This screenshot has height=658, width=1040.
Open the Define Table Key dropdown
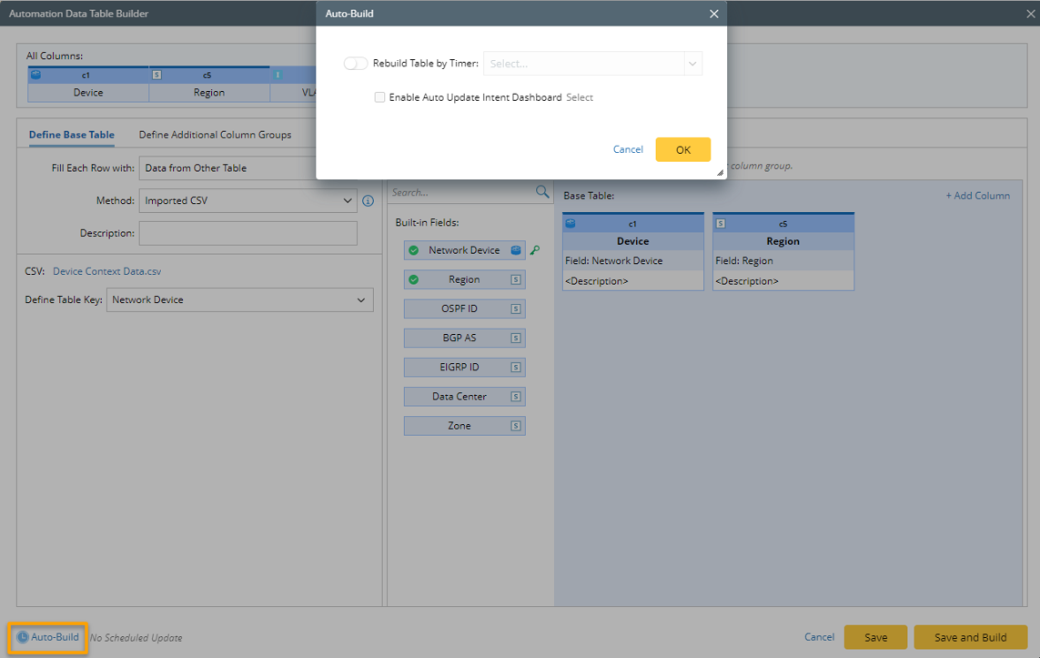(240, 300)
